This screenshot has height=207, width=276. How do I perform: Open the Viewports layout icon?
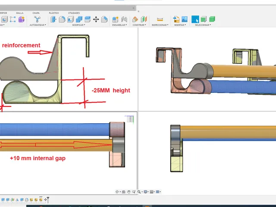(x=157, y=192)
